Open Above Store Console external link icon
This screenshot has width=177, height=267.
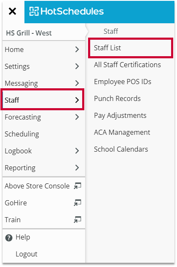coord(78,186)
